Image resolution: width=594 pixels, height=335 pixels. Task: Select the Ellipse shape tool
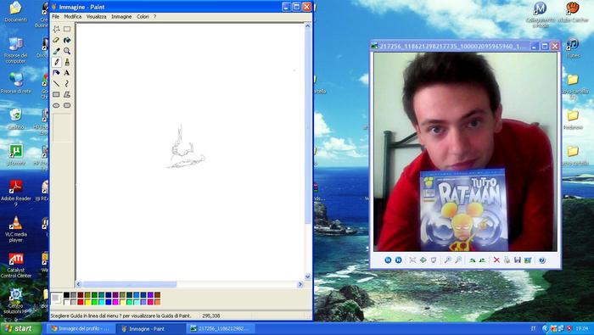point(57,105)
